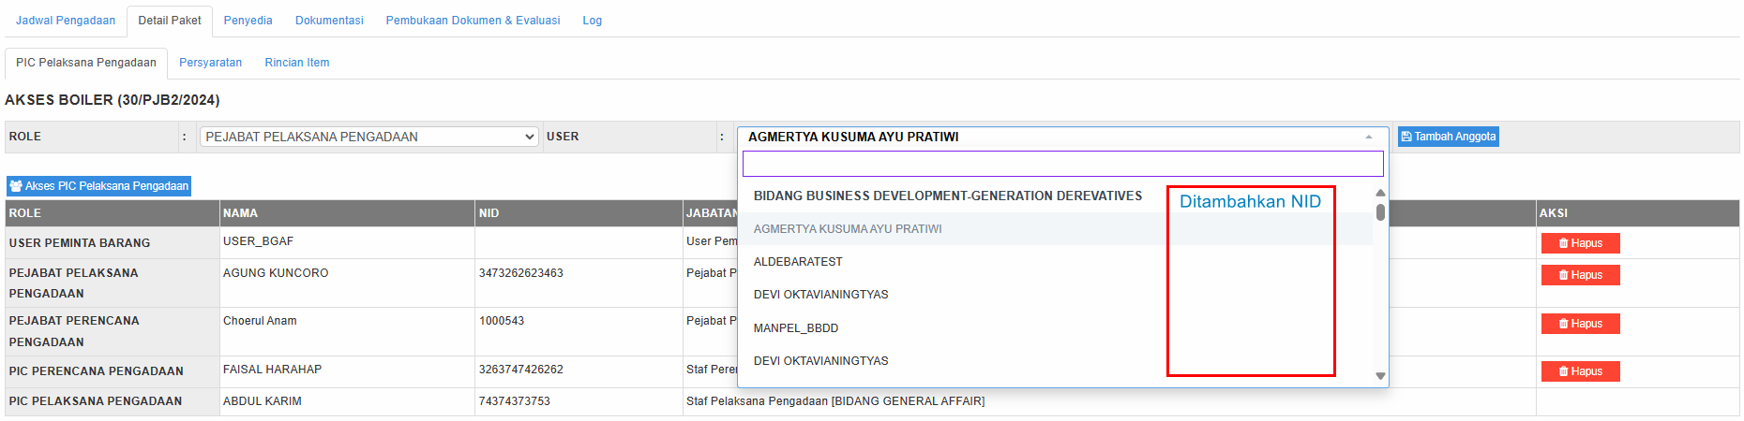Screen dimensions: 1744x421
Task: Click Tambah Anggota button
Action: click(x=1448, y=137)
